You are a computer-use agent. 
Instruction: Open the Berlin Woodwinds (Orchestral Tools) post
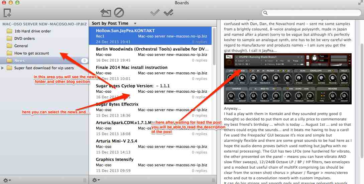click(150, 55)
